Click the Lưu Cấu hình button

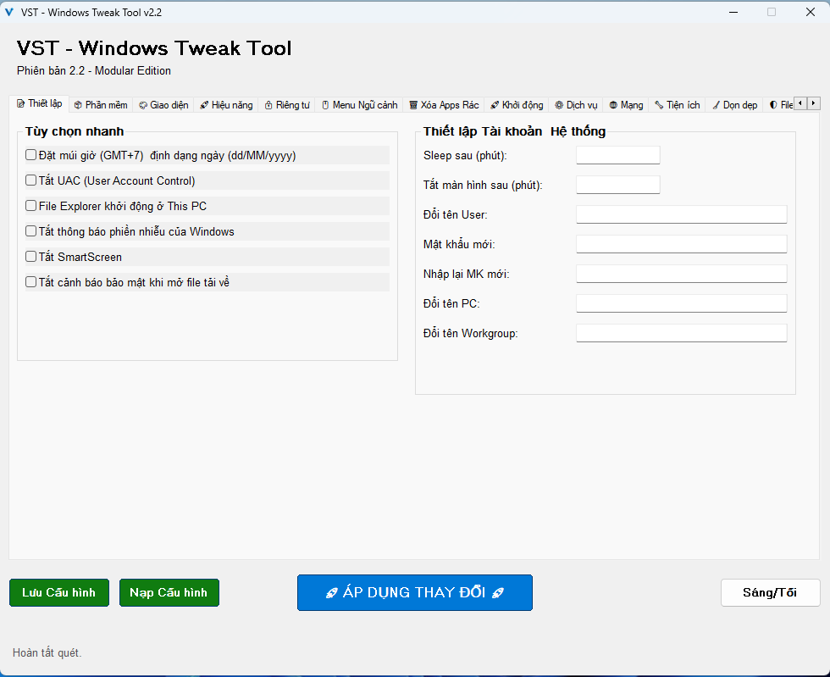pos(59,592)
